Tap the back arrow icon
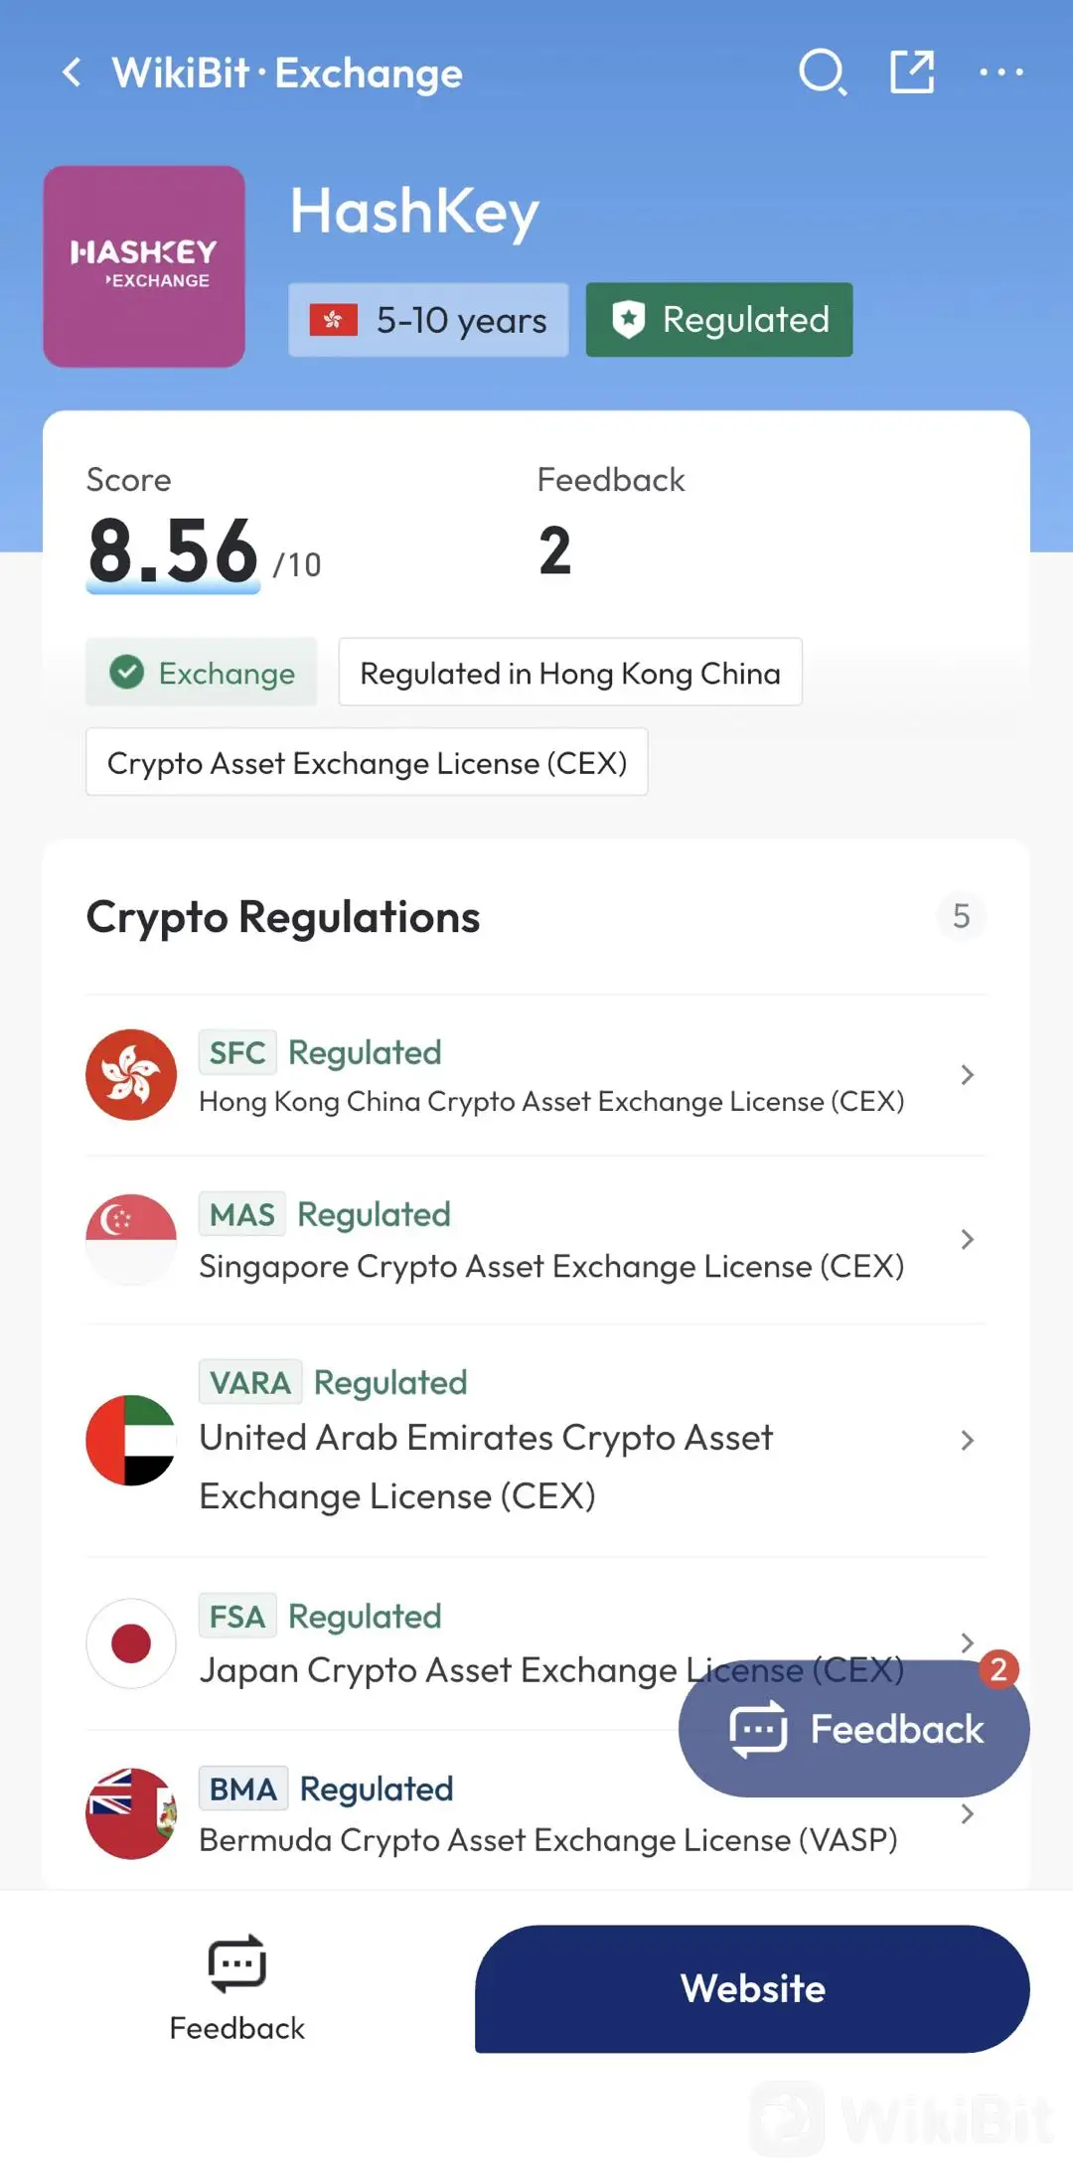 pos(72,73)
